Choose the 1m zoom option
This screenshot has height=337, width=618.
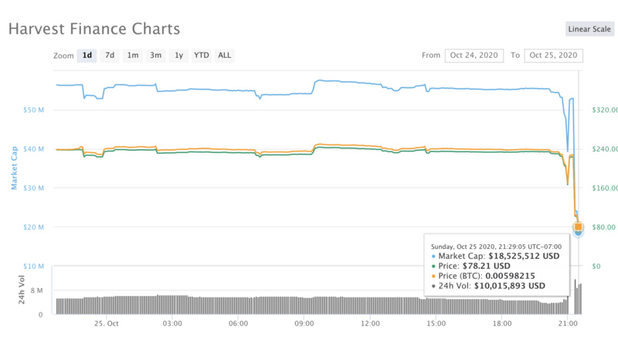point(133,55)
